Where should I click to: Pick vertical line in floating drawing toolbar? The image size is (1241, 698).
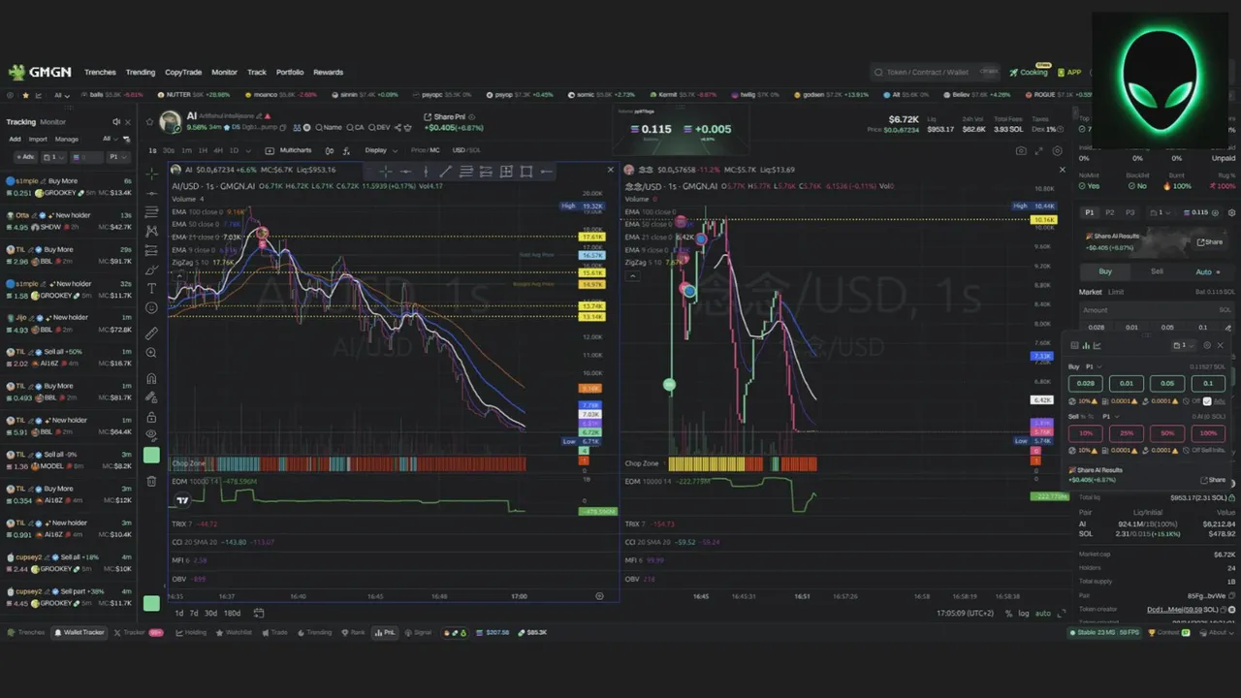pos(425,172)
